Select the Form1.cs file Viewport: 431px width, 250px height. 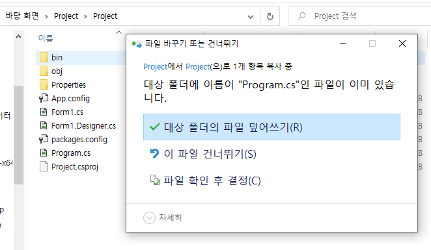coord(67,112)
